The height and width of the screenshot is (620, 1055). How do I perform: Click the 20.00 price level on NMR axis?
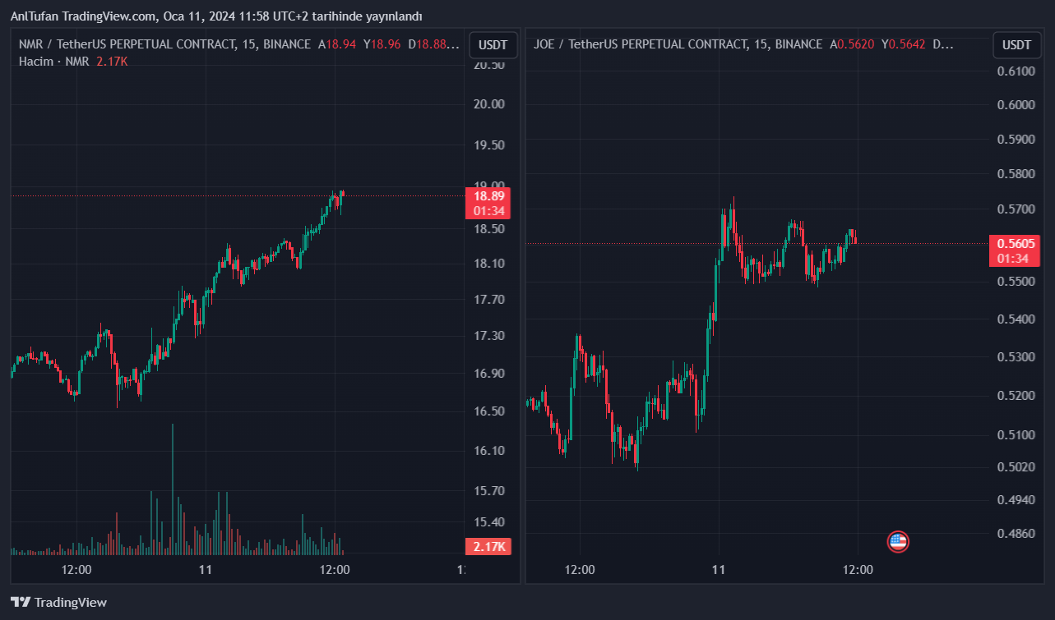tap(488, 104)
